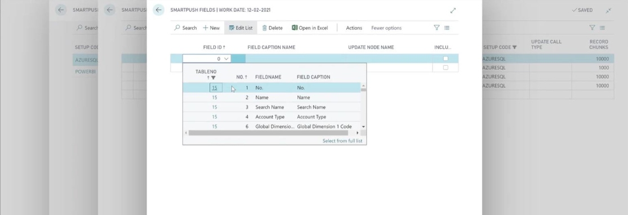Click the Field ID input showing 0

[203, 59]
